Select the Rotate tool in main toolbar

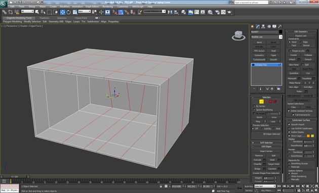[68, 12]
